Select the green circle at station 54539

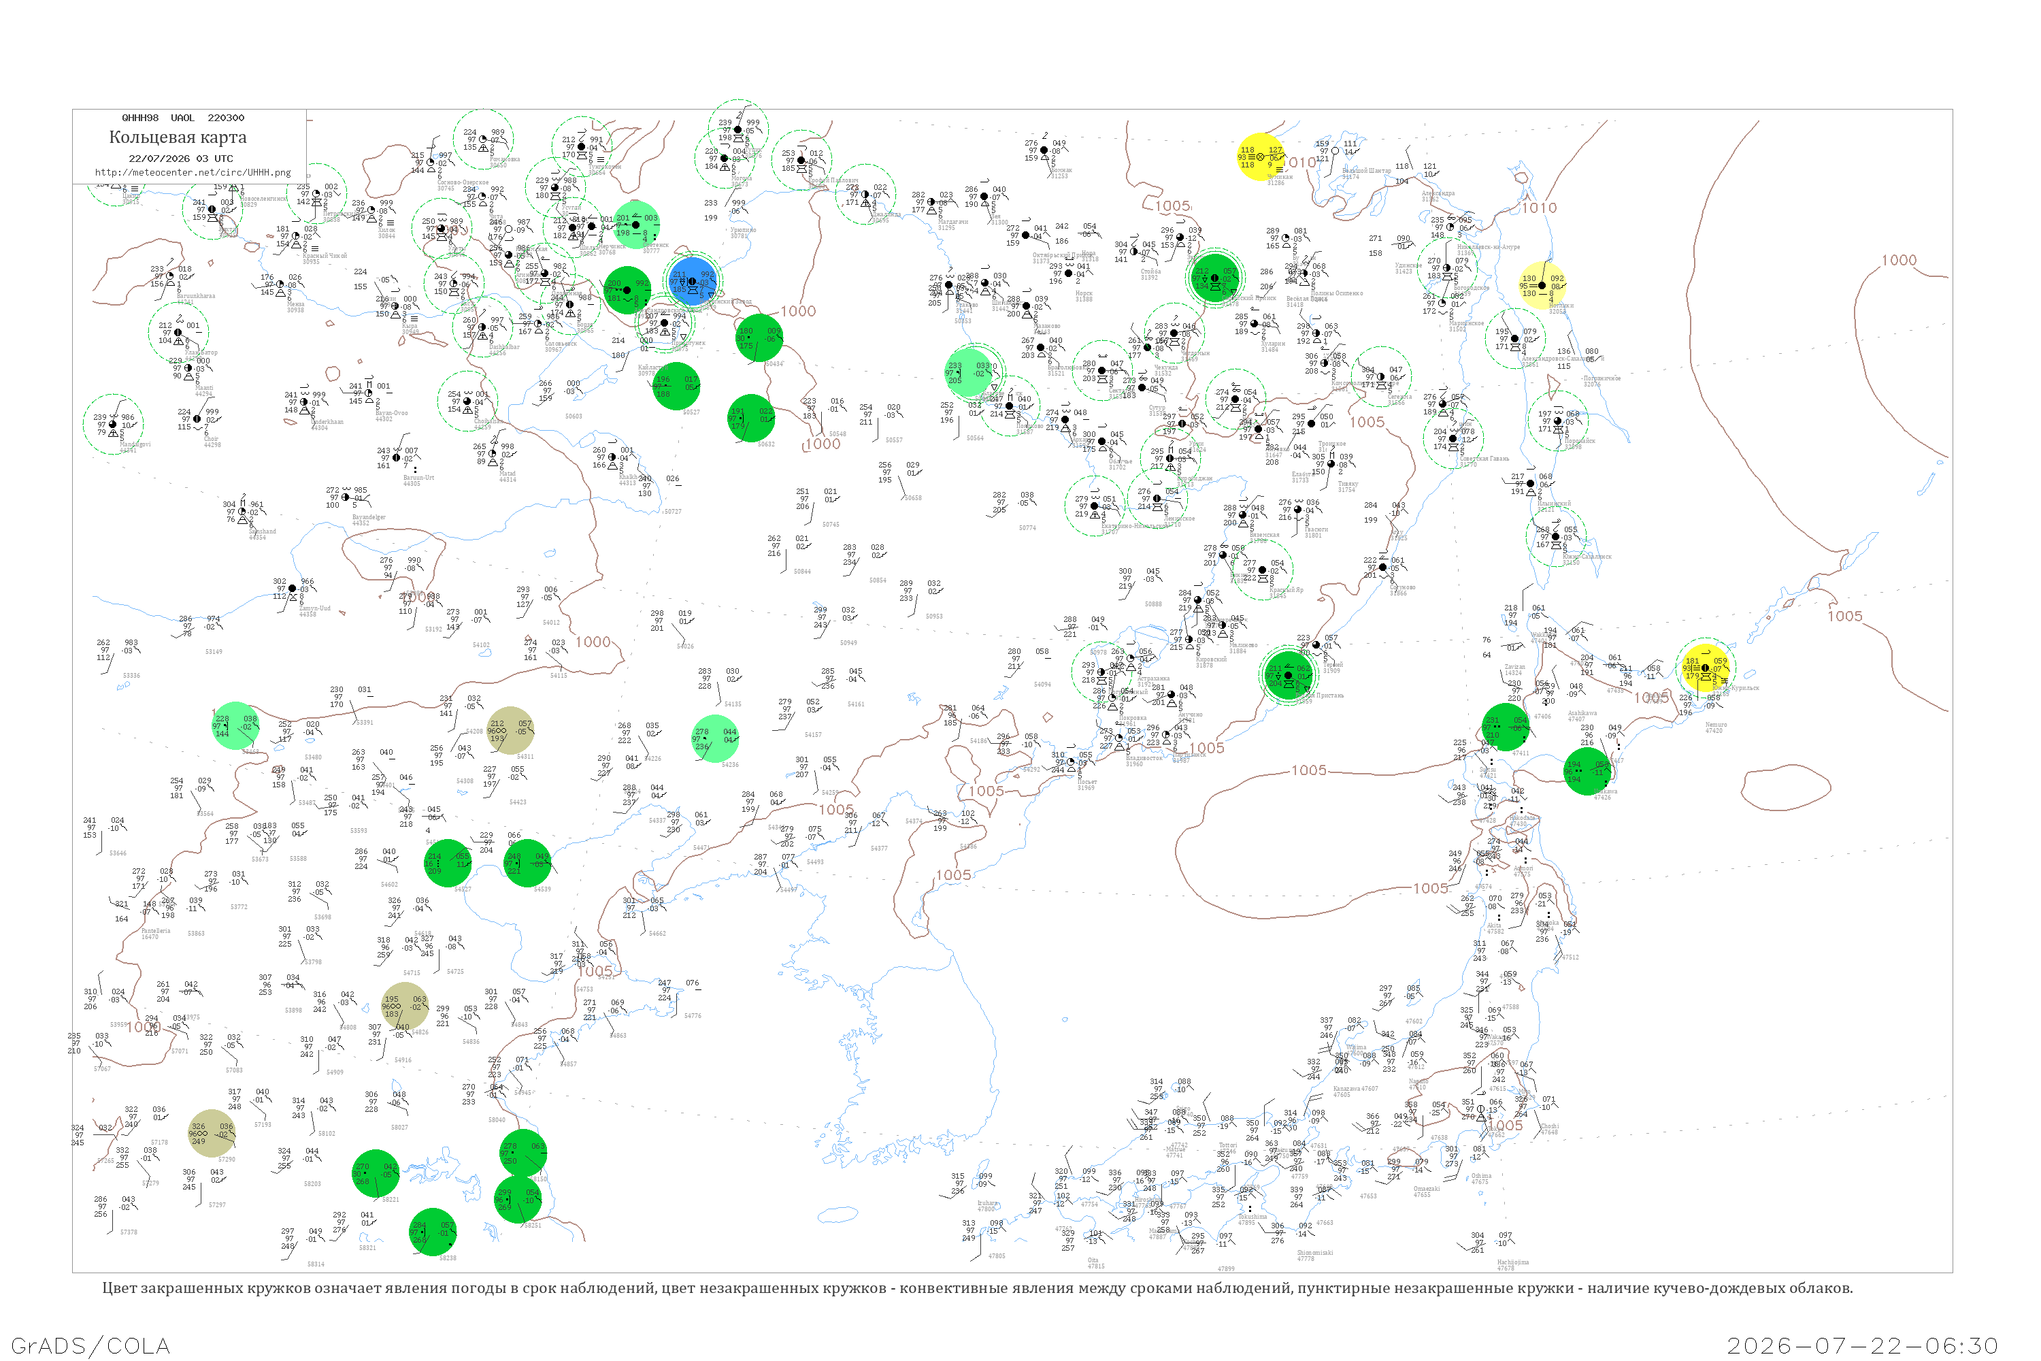[528, 864]
